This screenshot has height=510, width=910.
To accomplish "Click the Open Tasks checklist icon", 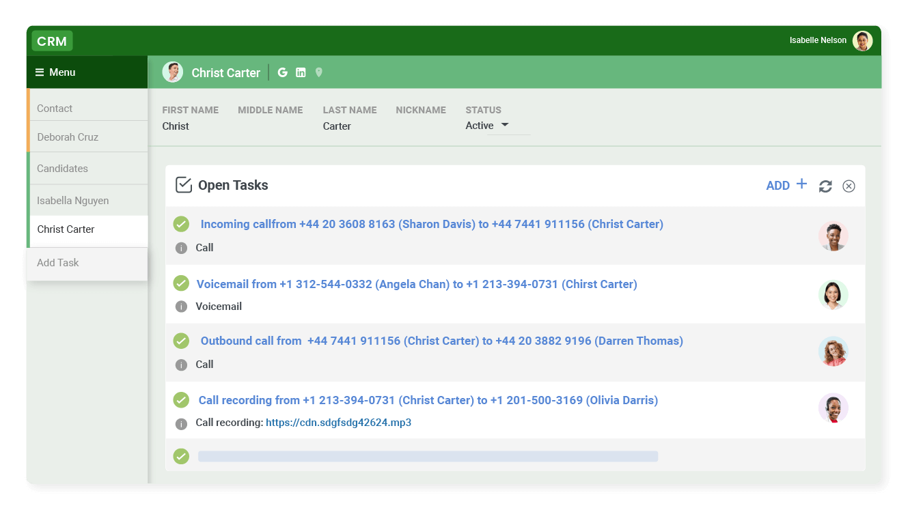I will (x=183, y=184).
